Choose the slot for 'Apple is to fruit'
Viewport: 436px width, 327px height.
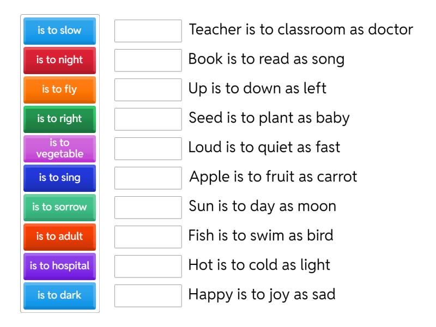[148, 178]
